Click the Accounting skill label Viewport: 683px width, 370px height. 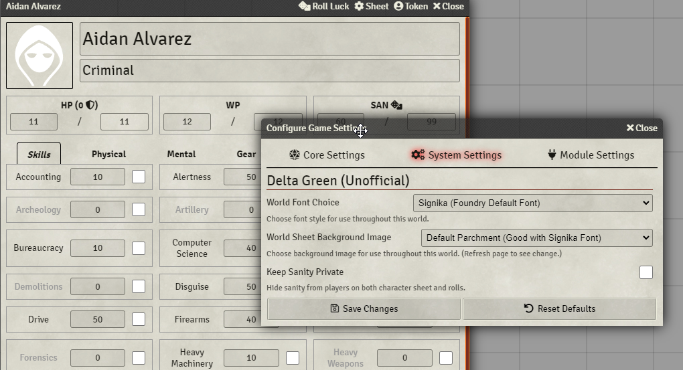(38, 177)
